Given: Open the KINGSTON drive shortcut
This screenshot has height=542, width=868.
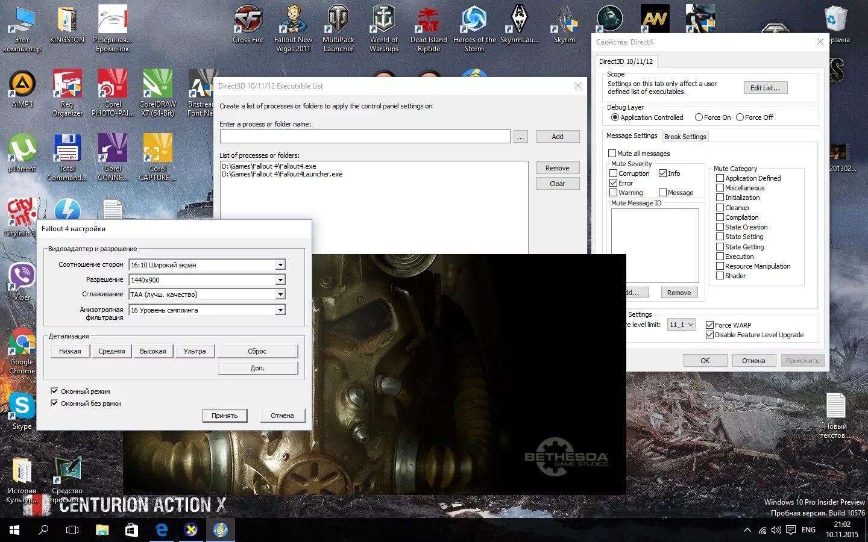Looking at the screenshot, I should [67, 25].
